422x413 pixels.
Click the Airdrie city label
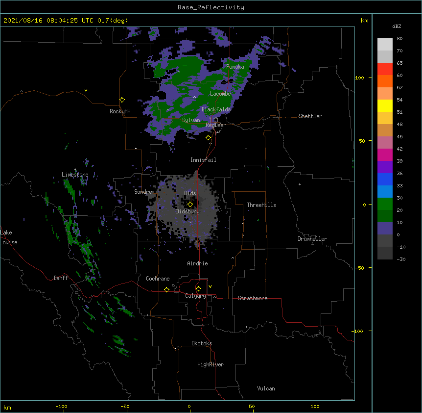197,263
